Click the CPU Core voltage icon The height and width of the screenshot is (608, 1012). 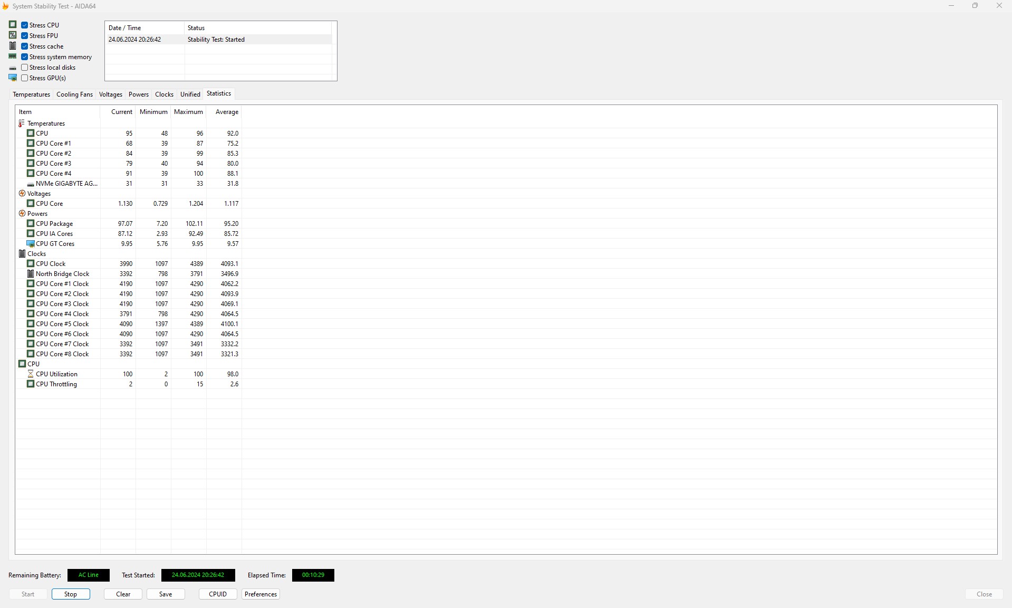coord(31,204)
